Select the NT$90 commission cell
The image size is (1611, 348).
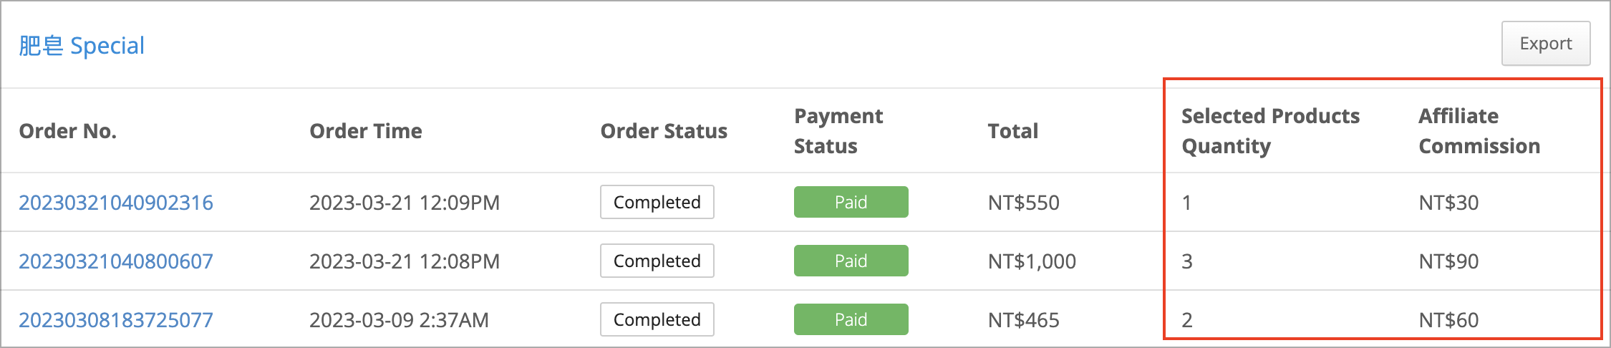(x=1448, y=261)
